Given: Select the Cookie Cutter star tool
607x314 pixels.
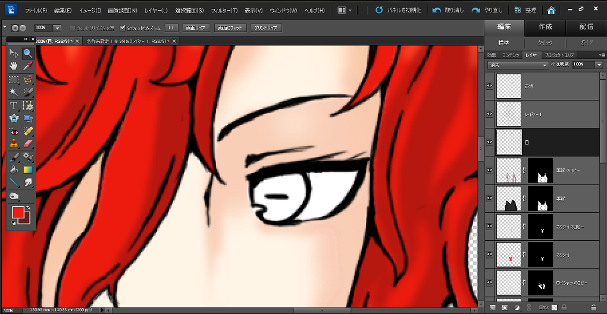Looking at the screenshot, I should click(x=14, y=118).
